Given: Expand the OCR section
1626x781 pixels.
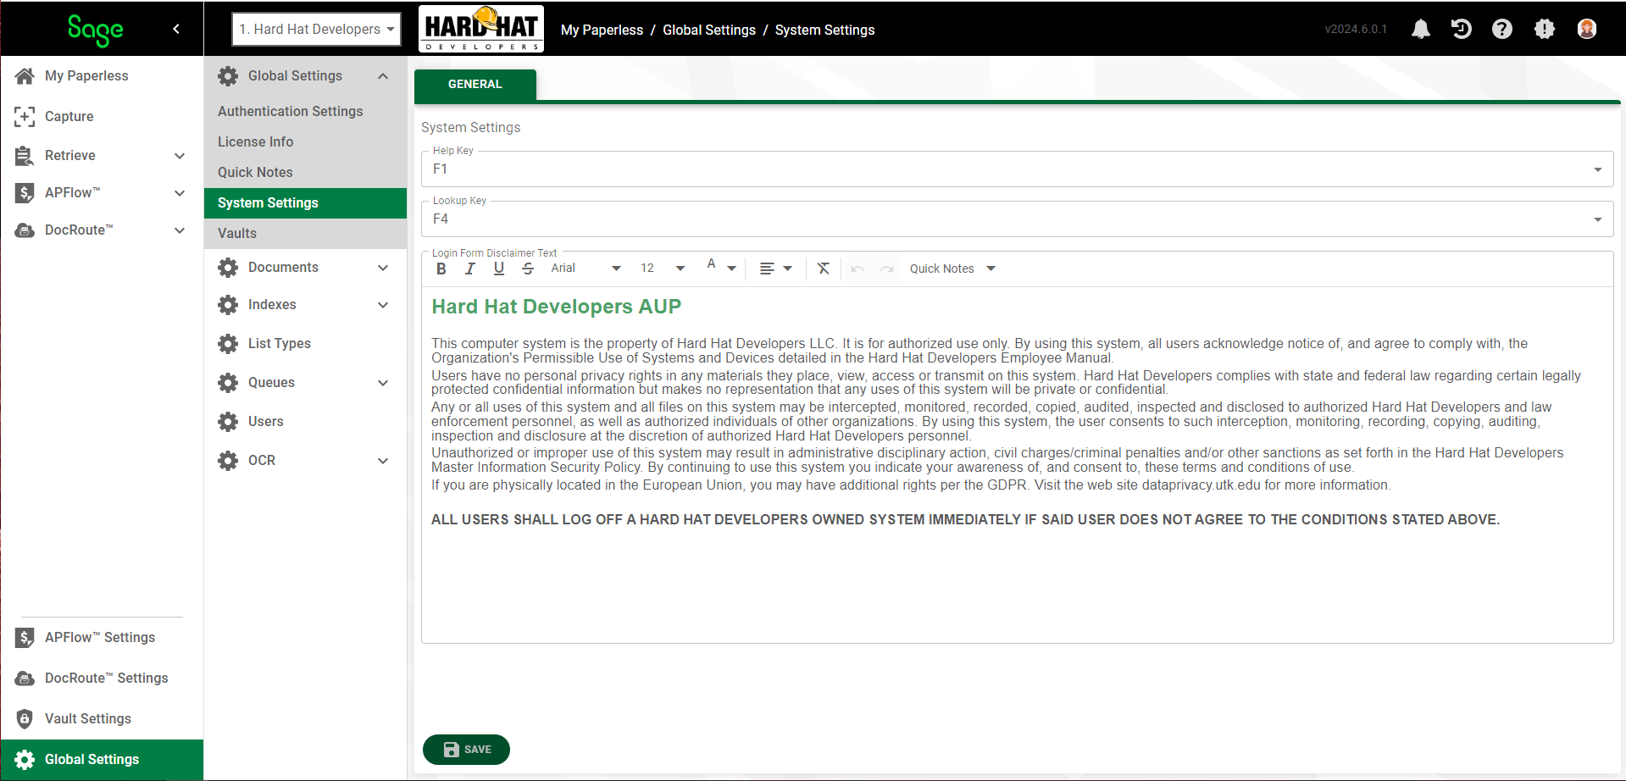Looking at the screenshot, I should [x=305, y=461].
